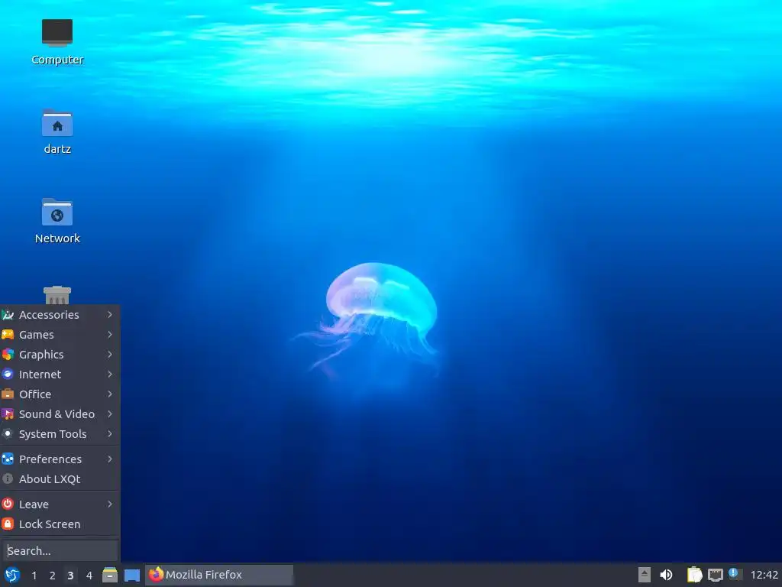Open the Graphics menu entry
This screenshot has height=587, width=782.
tap(60, 355)
